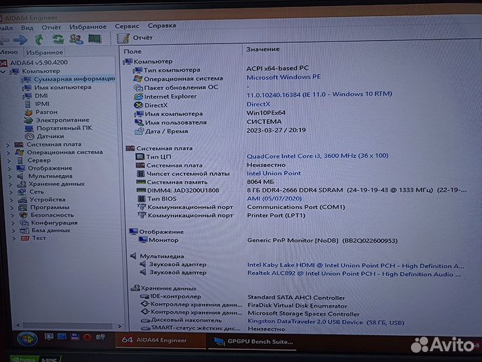
Task: Select DMI tree item
Action: pyautogui.click(x=41, y=96)
